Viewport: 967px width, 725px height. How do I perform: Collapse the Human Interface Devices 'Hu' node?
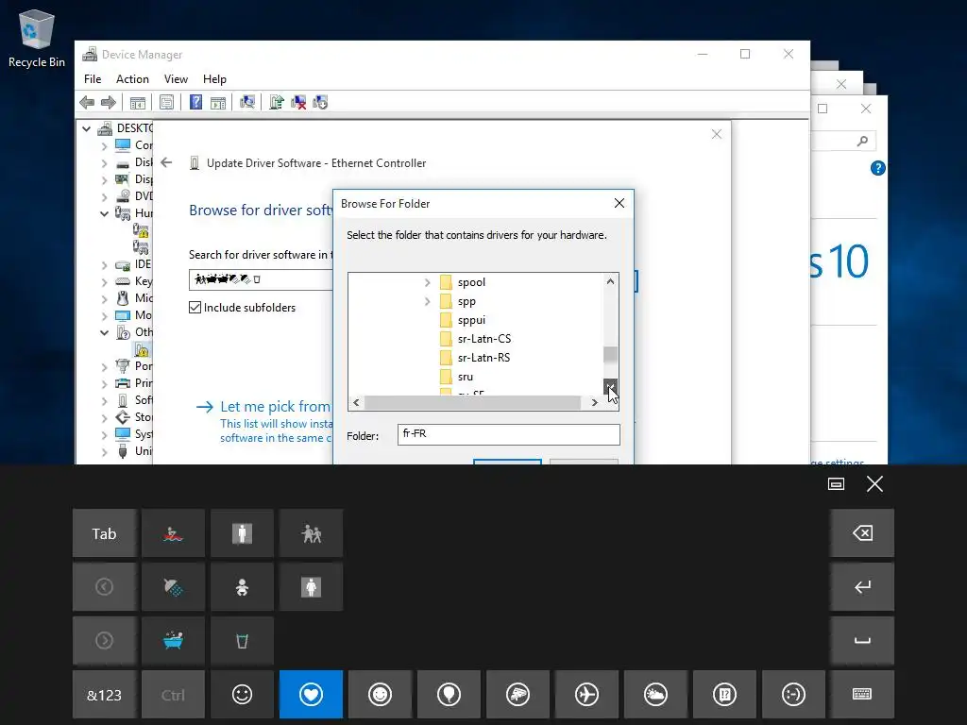coord(104,213)
